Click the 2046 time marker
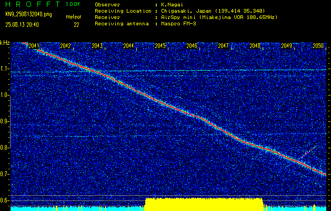331x211 pixels. point(192,46)
